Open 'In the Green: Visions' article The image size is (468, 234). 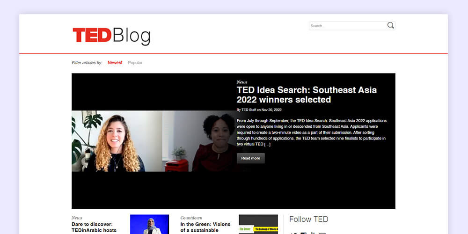[x=205, y=227]
